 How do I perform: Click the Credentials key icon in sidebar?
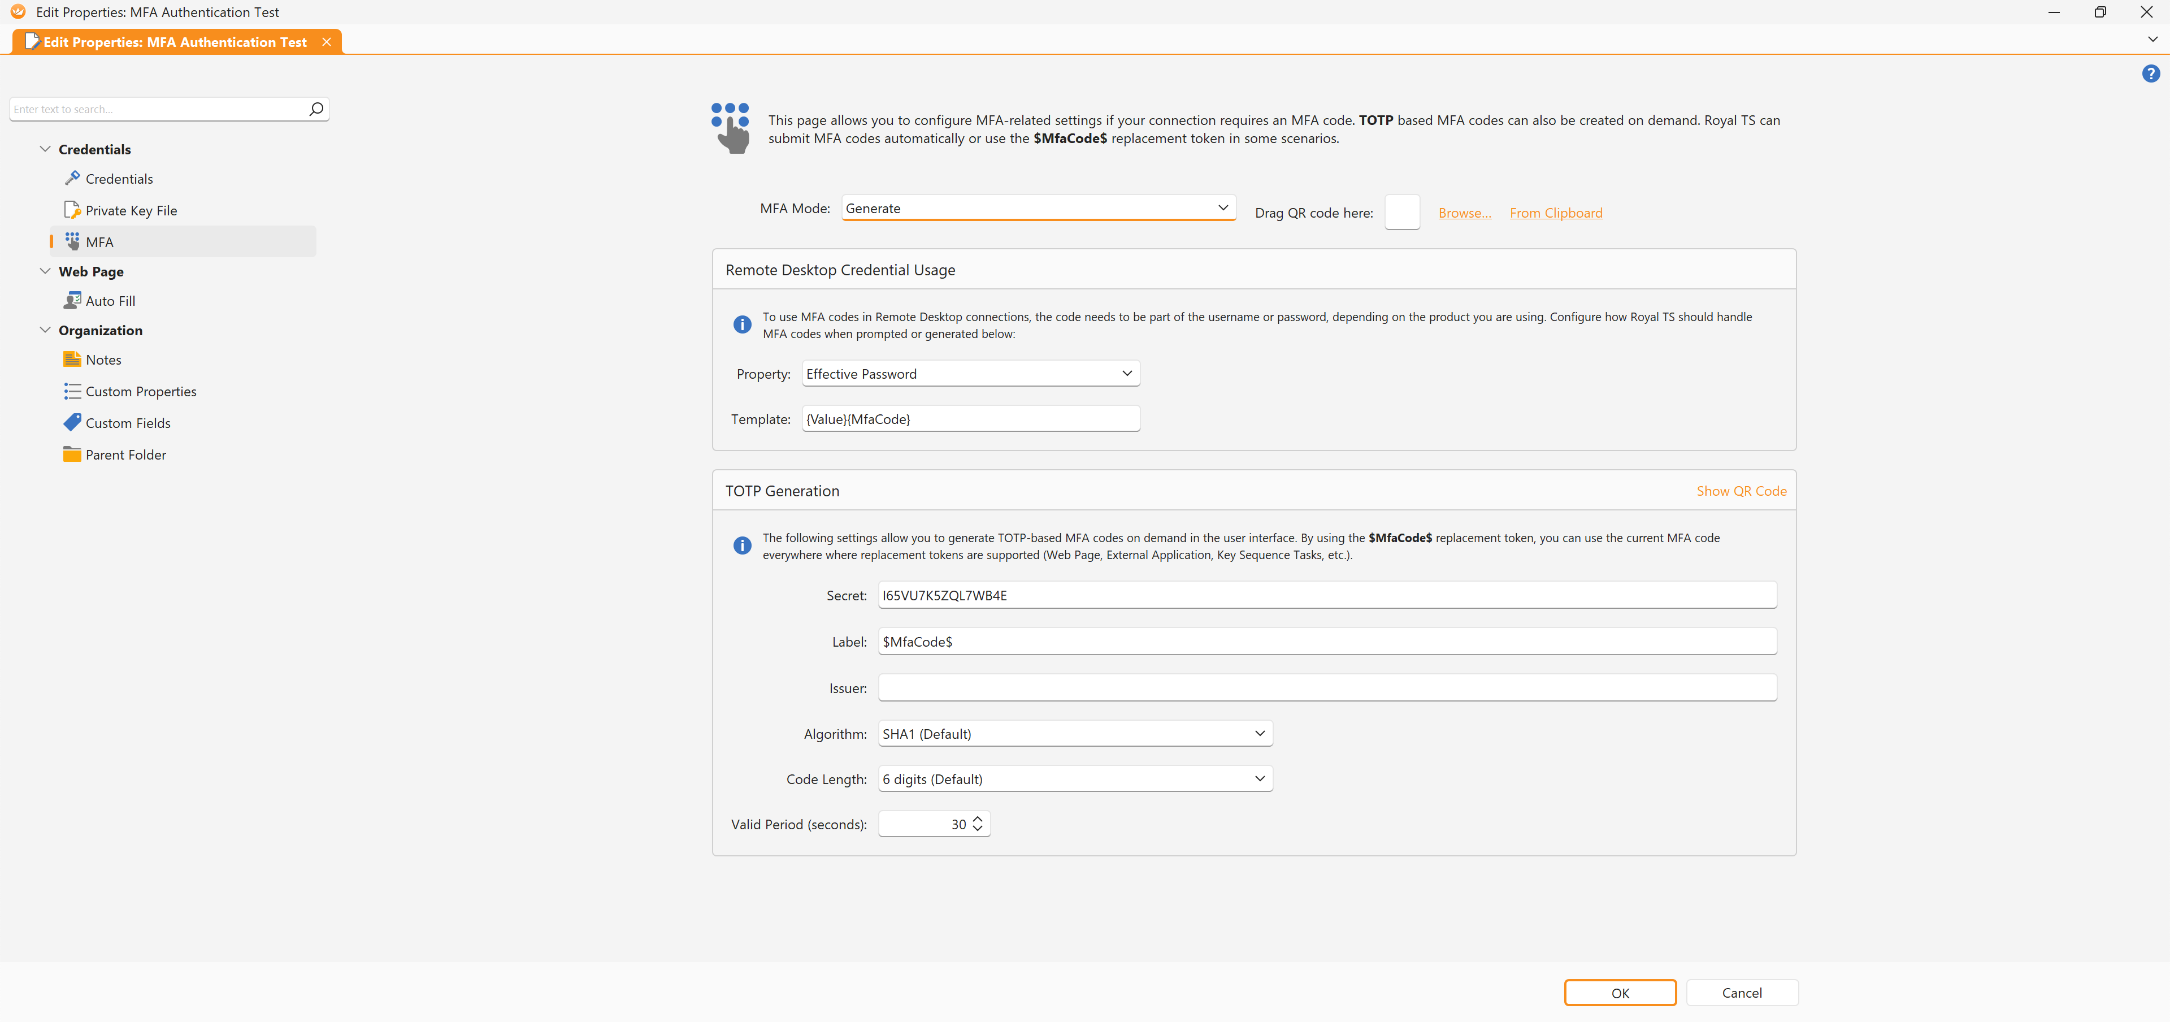point(72,179)
